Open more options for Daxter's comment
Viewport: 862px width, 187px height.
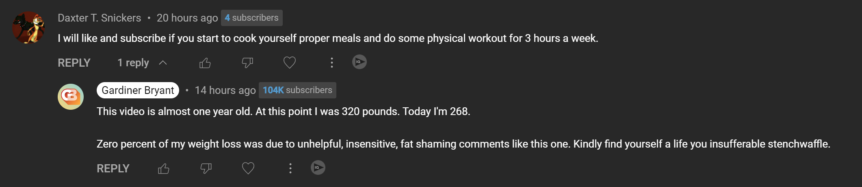[x=332, y=63]
